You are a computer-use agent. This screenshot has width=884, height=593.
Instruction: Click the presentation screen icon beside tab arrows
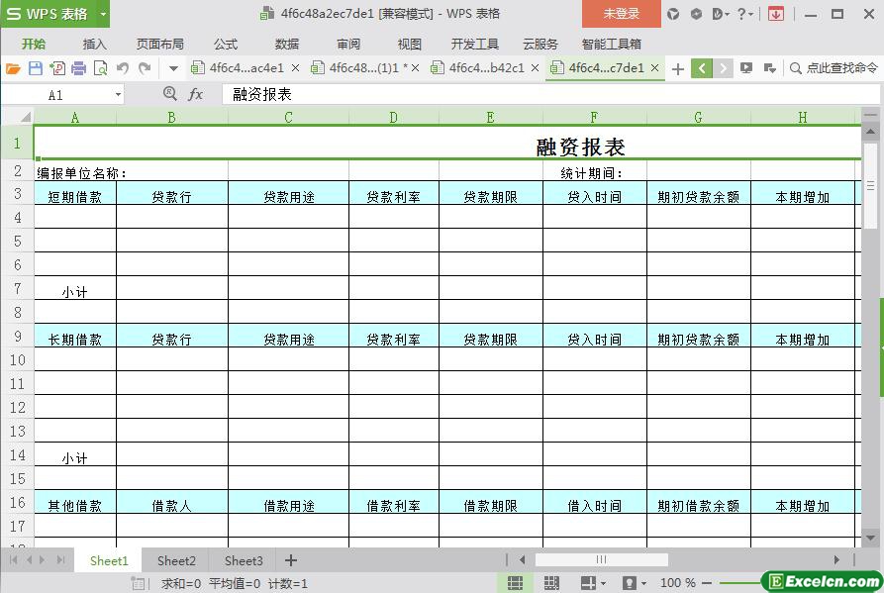click(746, 68)
